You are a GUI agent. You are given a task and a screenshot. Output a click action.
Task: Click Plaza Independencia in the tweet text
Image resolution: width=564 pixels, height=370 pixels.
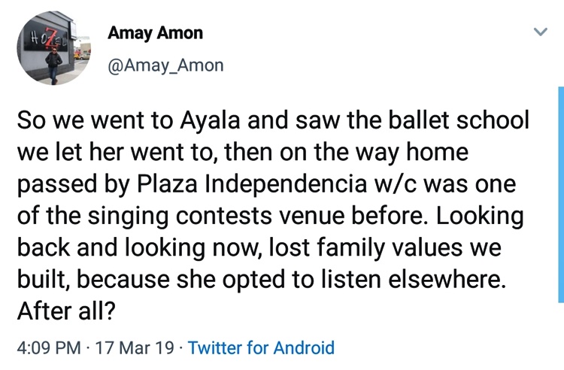tap(252, 184)
